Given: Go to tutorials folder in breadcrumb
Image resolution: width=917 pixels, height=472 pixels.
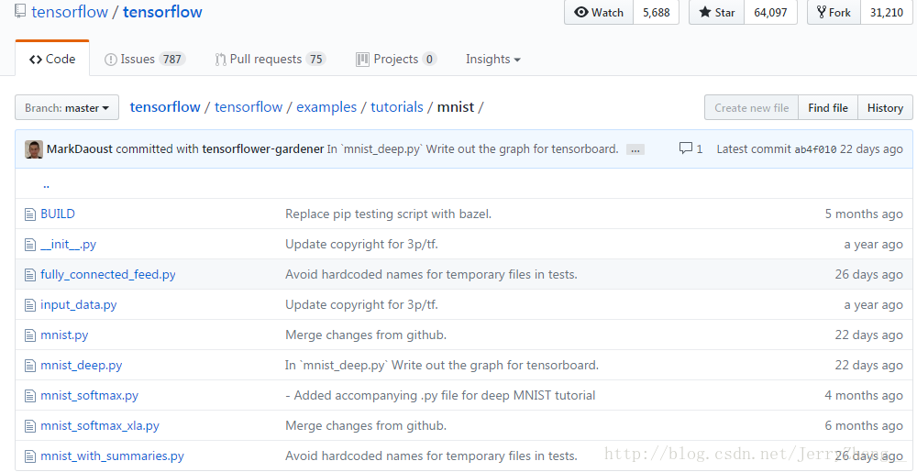Looking at the screenshot, I should (397, 107).
